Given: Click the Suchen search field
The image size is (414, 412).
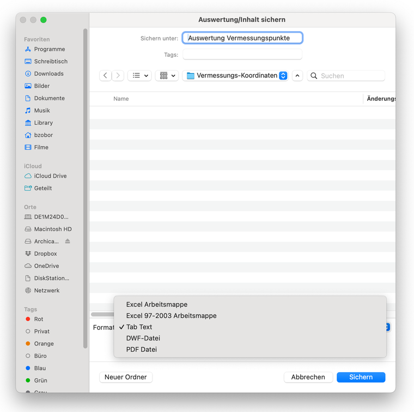Looking at the screenshot, I should point(346,76).
